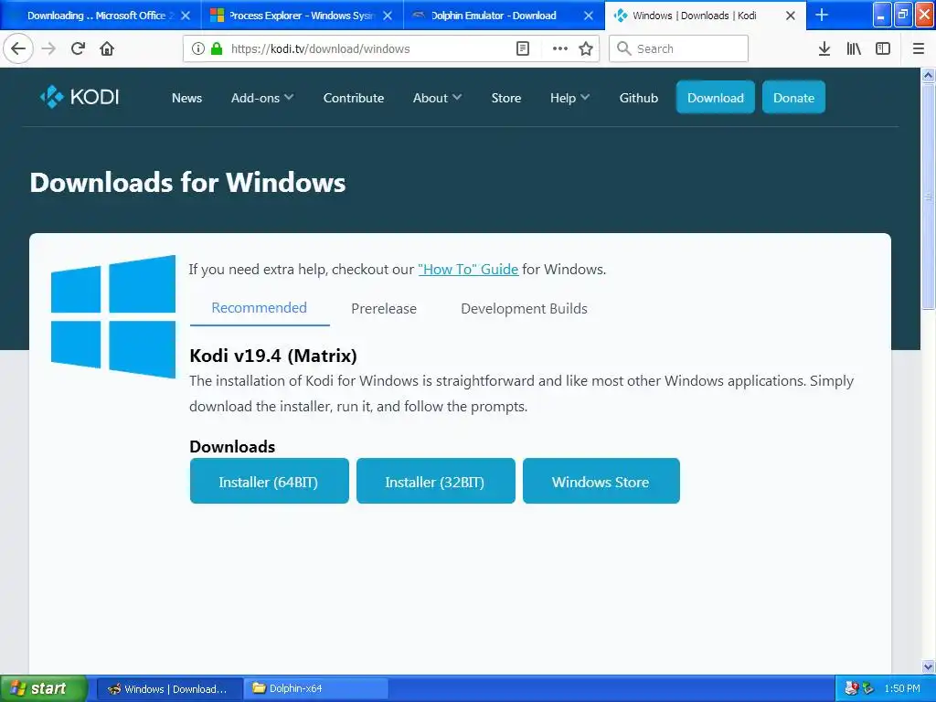
Task: Open the "How To" Guide link
Action: tap(468, 270)
